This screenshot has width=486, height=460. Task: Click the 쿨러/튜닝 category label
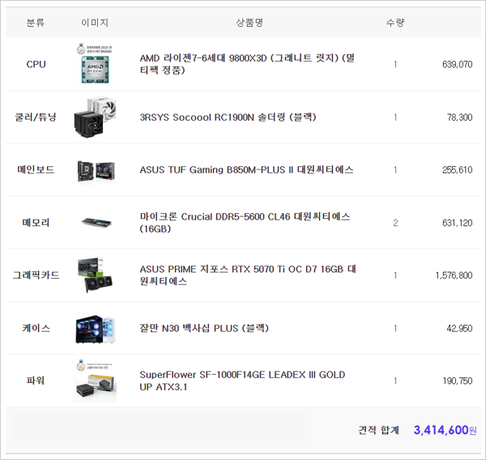pos(36,117)
